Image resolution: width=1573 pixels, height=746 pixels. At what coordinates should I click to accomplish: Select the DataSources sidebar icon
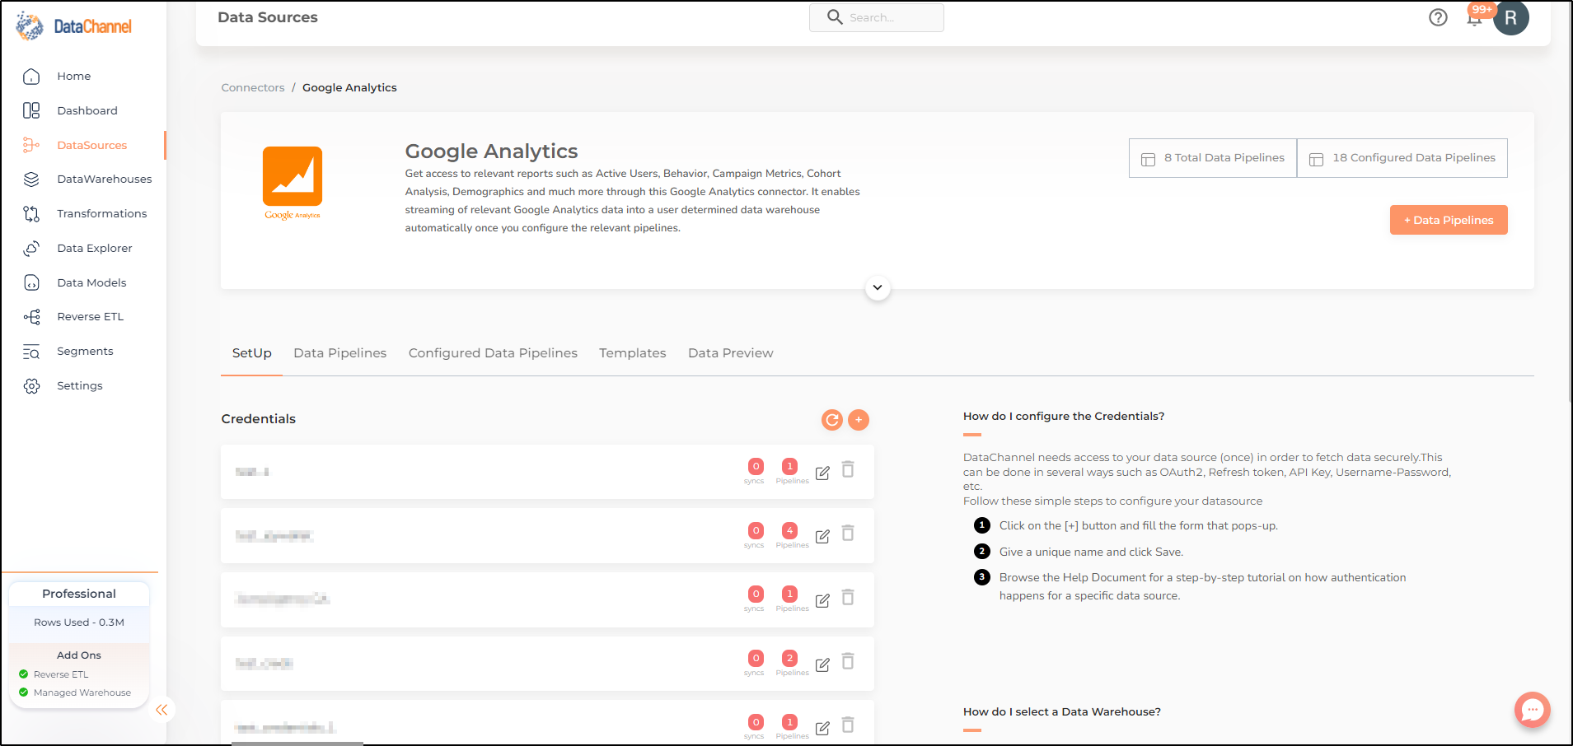[x=31, y=145]
